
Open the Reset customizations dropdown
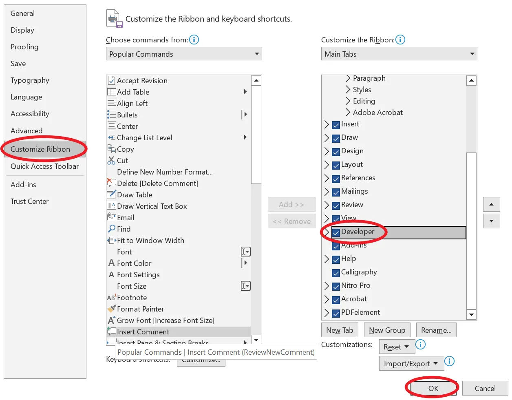[x=397, y=347]
